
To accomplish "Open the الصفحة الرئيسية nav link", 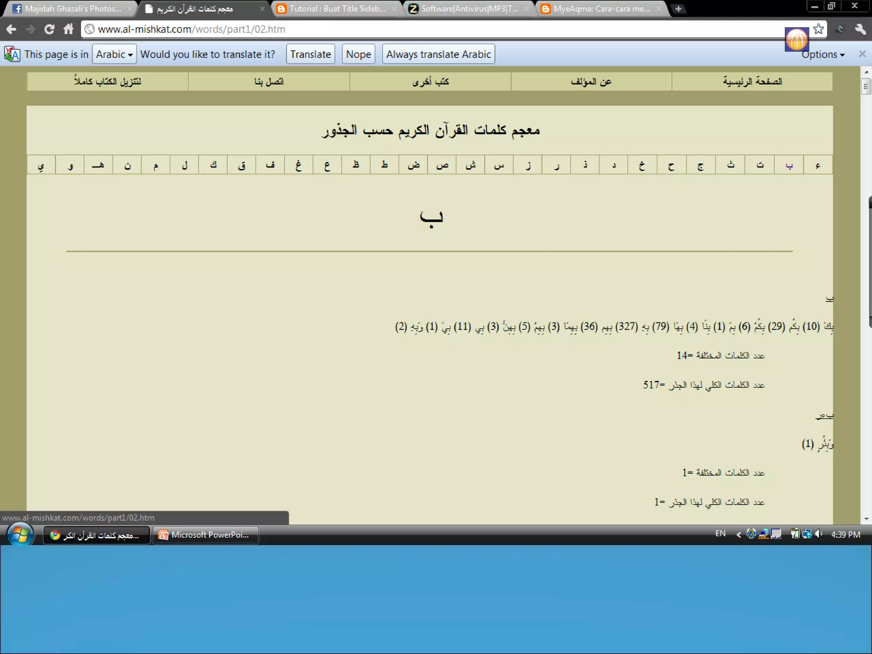I will click(752, 81).
